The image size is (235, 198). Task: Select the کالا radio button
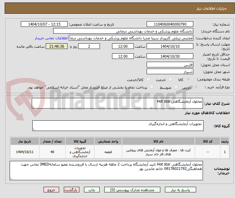tap(188, 79)
